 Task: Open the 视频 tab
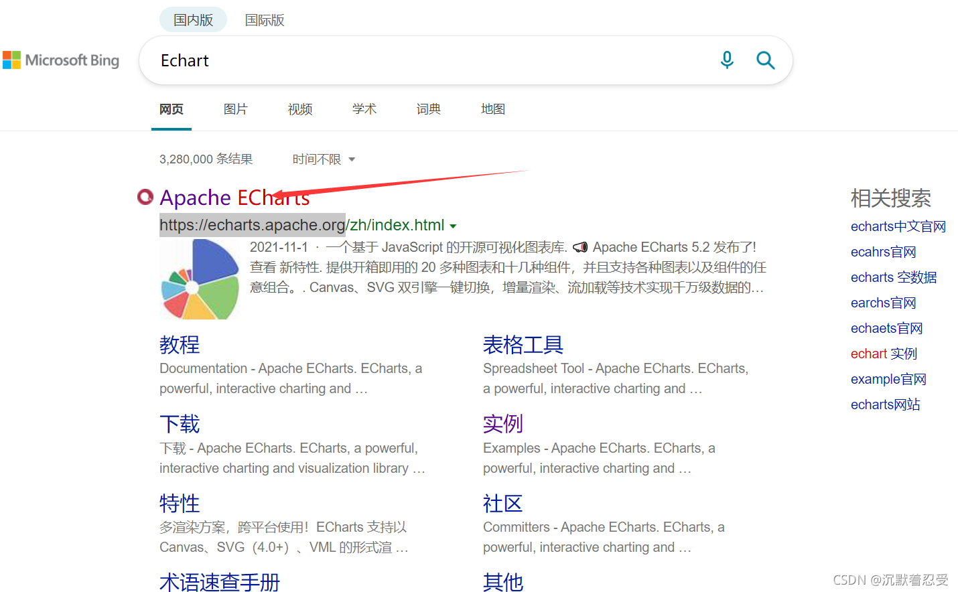coord(300,109)
